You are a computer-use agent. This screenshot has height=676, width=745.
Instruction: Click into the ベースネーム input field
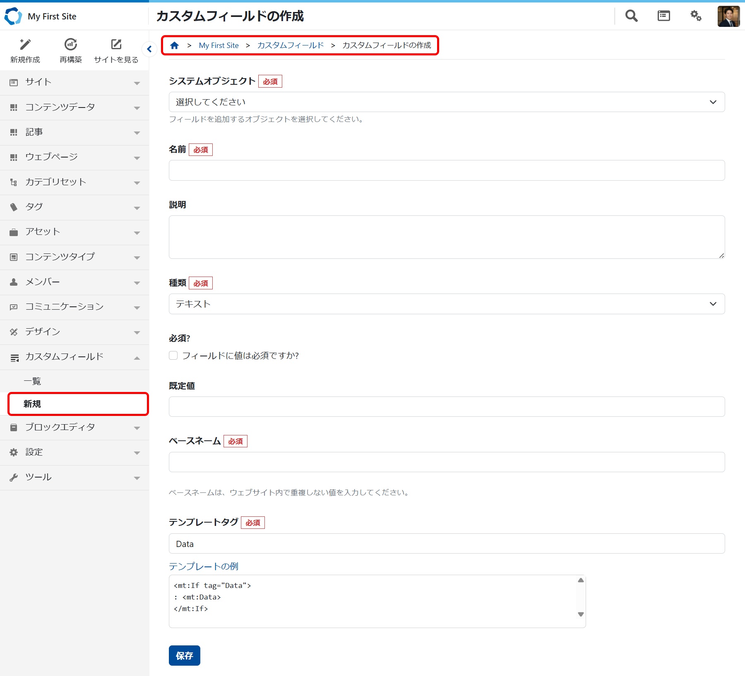coord(447,462)
